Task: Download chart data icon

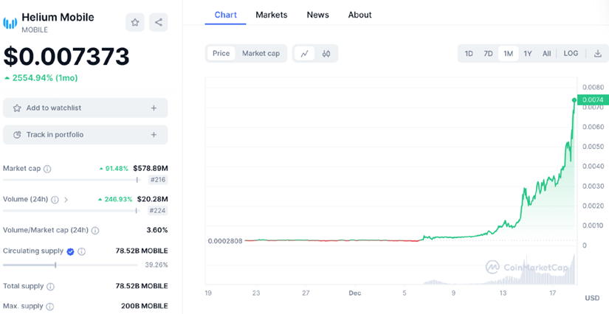Action: click(597, 54)
